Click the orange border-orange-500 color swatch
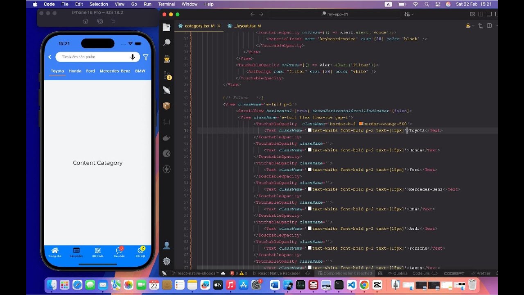This screenshot has width=524, height=295. (x=361, y=124)
